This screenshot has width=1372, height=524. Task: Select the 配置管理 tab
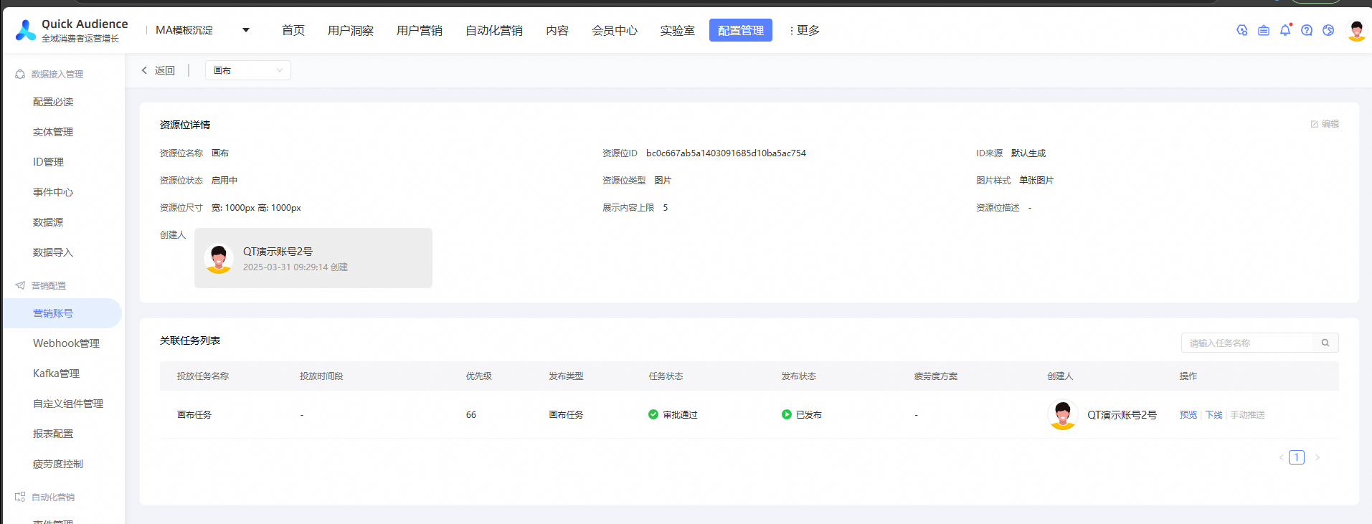(741, 30)
